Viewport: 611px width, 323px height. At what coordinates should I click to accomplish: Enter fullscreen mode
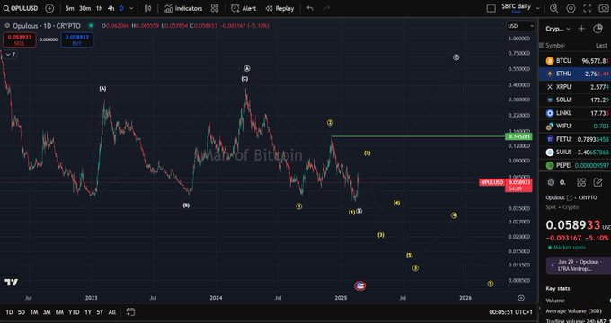pos(588,8)
